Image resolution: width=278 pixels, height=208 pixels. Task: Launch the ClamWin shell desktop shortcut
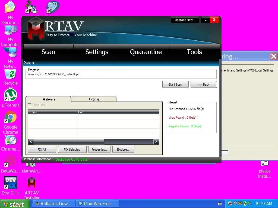tap(53, 7)
